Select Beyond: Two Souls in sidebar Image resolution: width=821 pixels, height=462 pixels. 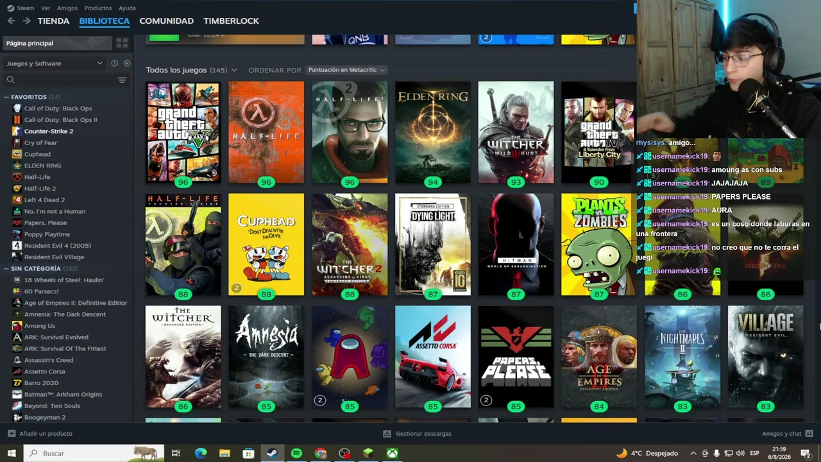tap(52, 406)
